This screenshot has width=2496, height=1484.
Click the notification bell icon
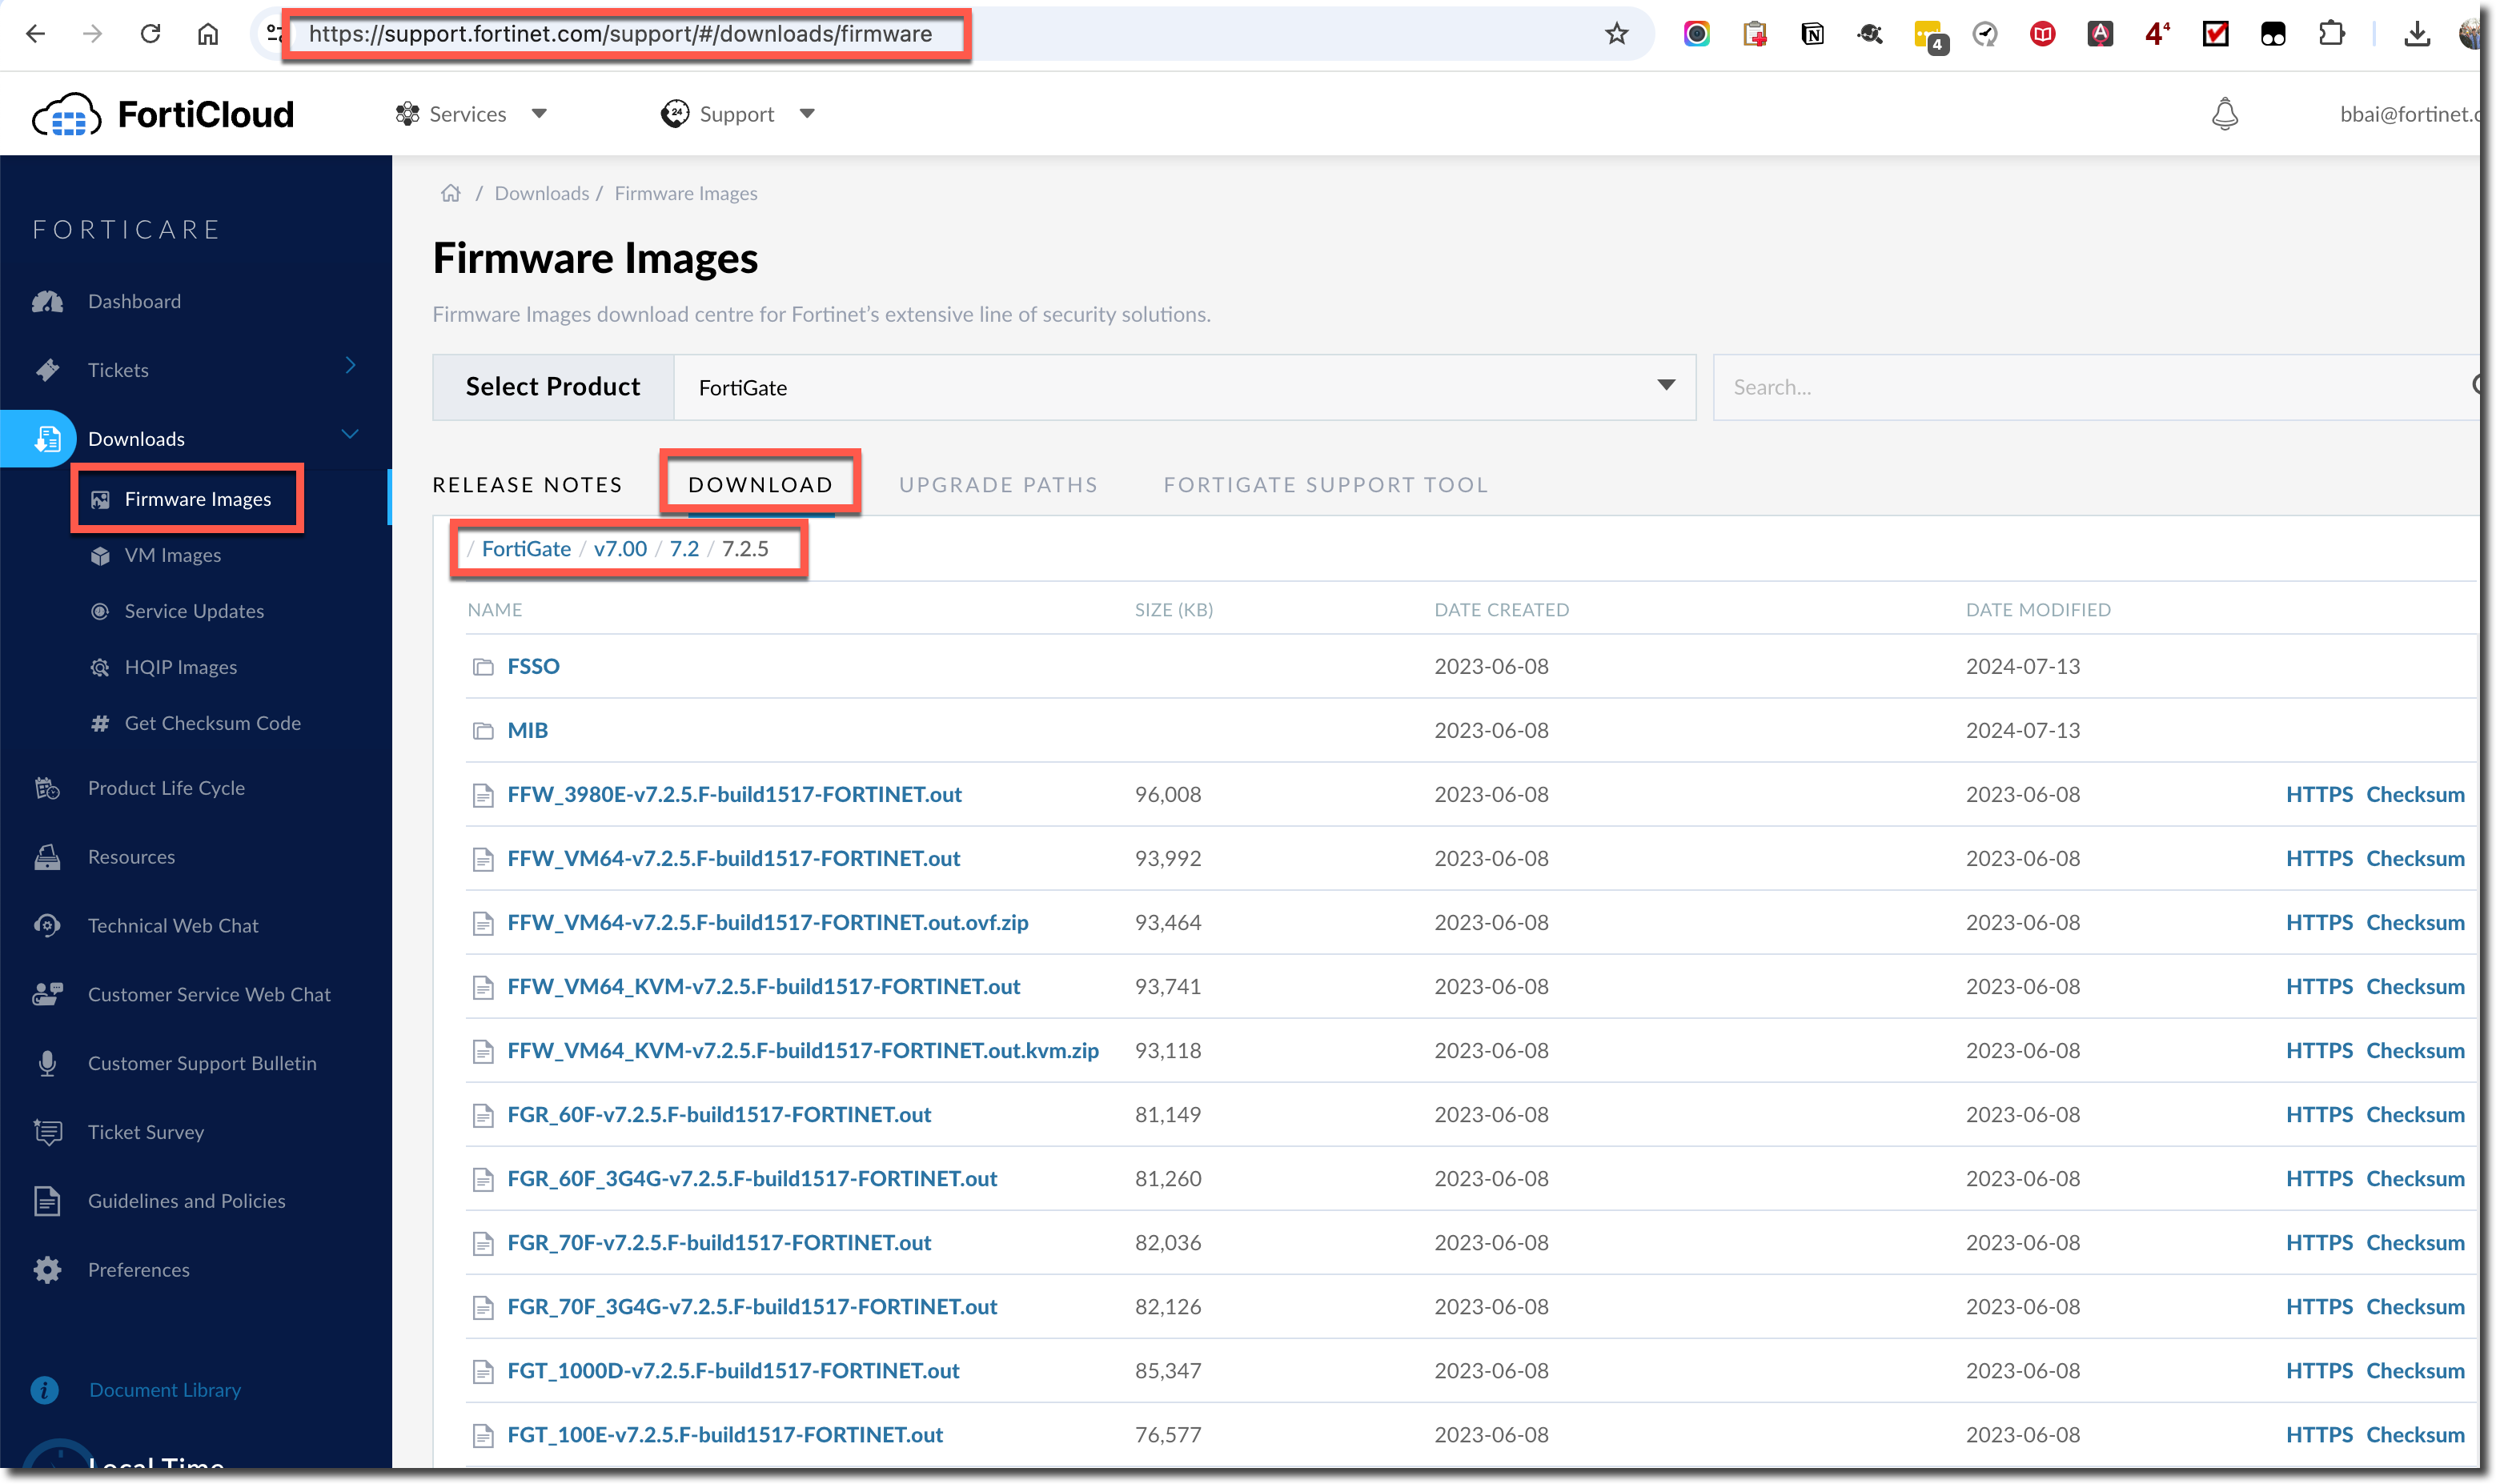(x=2224, y=114)
